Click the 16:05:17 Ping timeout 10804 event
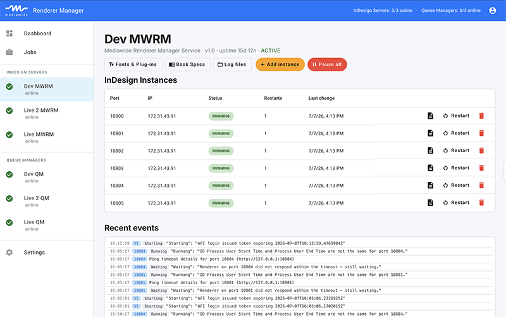 [300, 259]
